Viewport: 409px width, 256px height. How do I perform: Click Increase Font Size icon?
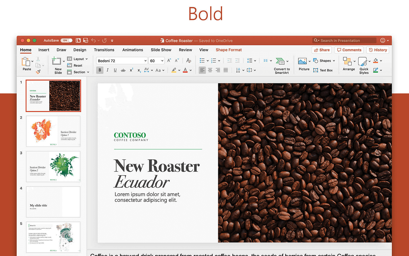pyautogui.click(x=169, y=60)
